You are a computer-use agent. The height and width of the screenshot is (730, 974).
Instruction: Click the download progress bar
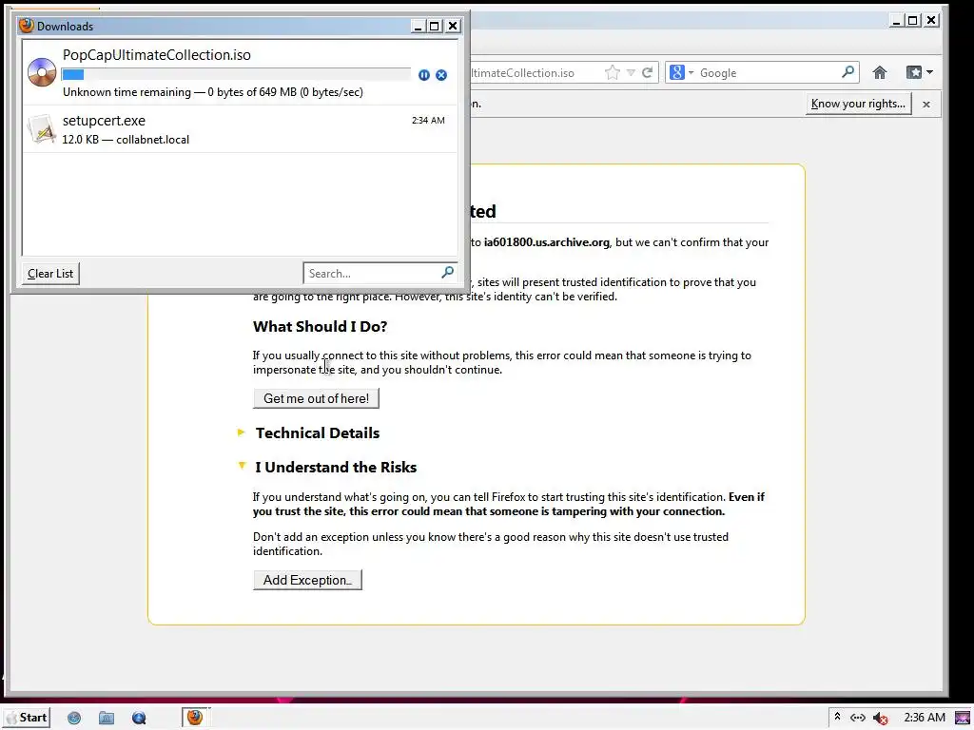[236, 75]
